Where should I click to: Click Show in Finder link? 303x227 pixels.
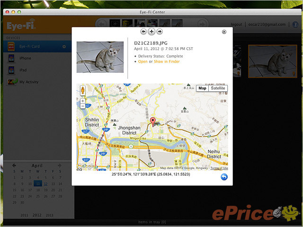click(x=167, y=61)
